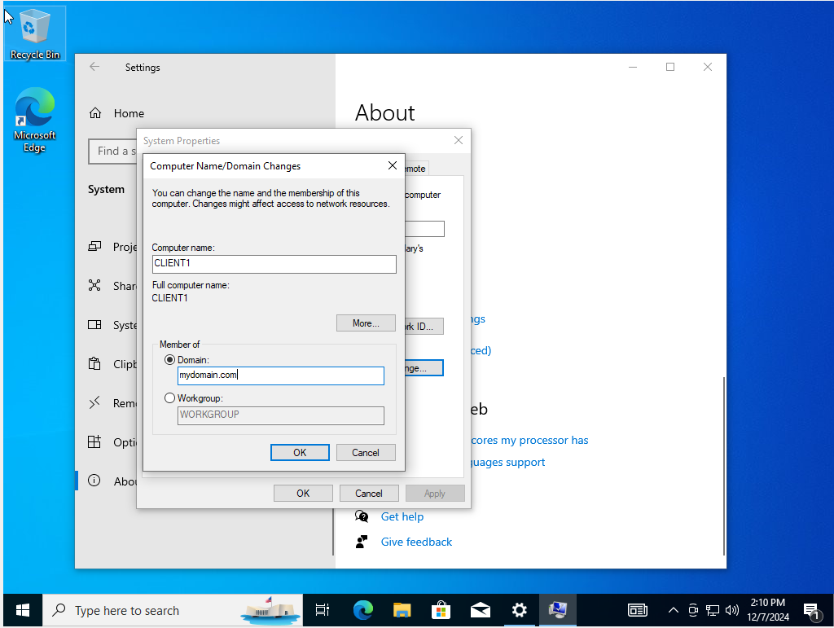The width and height of the screenshot is (834, 628).
Task: Go back using the Settings back arrow
Action: [x=94, y=67]
